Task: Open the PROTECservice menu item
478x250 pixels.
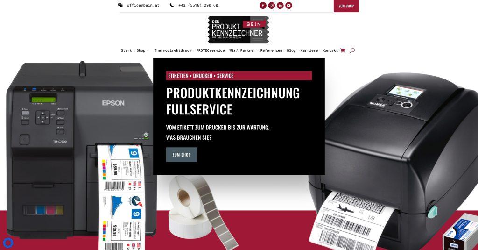Action: pyautogui.click(x=211, y=50)
